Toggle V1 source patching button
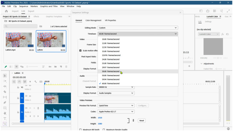This screenshot has height=131, width=233. (x=22, y=98)
